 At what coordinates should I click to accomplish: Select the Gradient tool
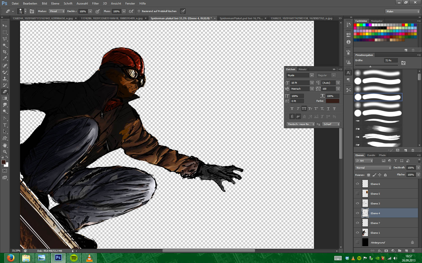pos(5,98)
